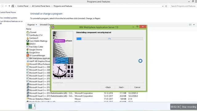Select the Camtasia 9 program icon

pyautogui.click(x=28, y=38)
